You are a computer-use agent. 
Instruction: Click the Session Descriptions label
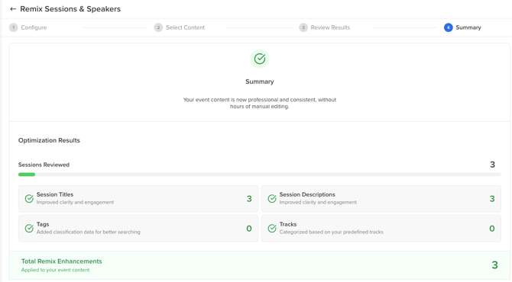tap(307, 194)
